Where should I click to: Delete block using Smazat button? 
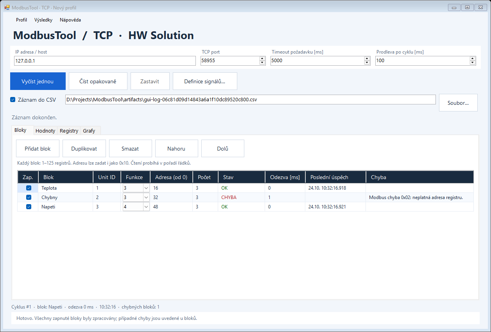point(130,149)
